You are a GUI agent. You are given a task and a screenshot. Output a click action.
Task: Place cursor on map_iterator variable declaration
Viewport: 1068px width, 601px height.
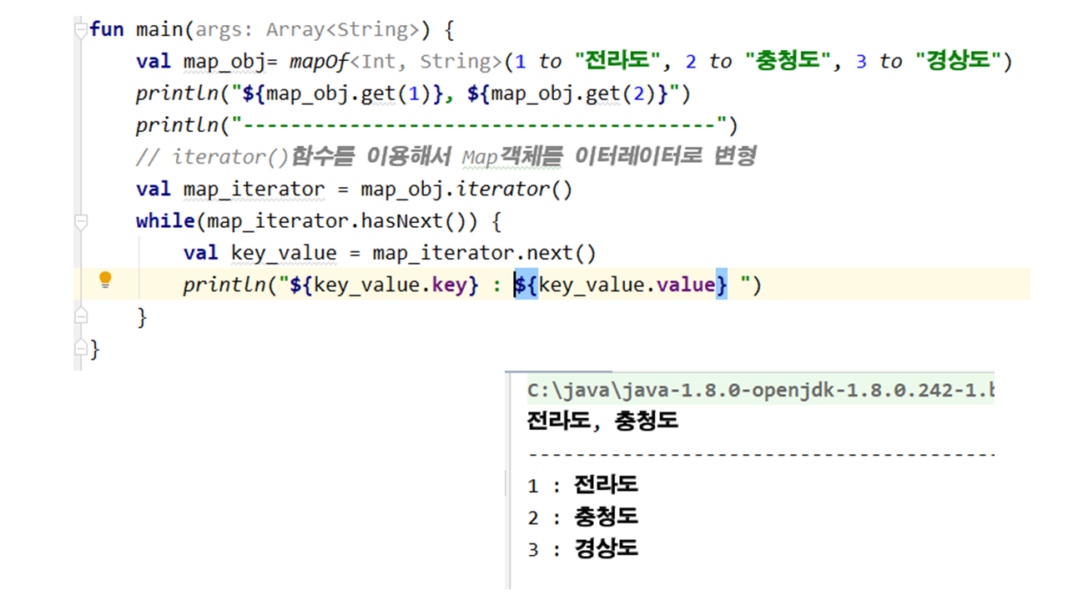tap(254, 189)
